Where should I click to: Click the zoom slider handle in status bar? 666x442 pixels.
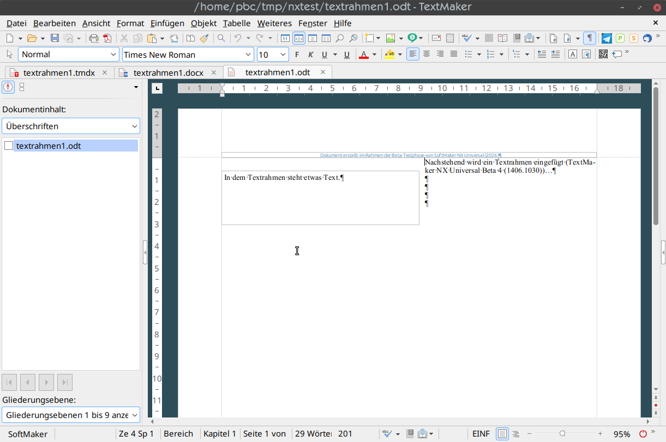coord(562,434)
